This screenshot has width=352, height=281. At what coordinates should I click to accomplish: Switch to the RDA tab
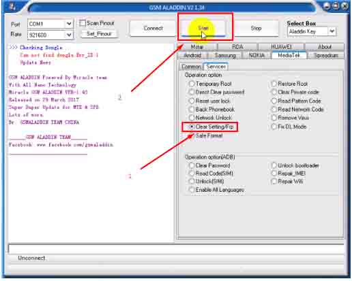pos(237,47)
